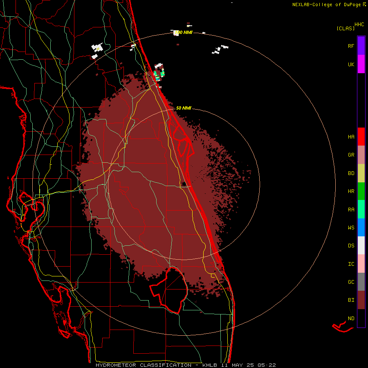
Task: Pick the HR green legend swatch
Action: (x=361, y=191)
